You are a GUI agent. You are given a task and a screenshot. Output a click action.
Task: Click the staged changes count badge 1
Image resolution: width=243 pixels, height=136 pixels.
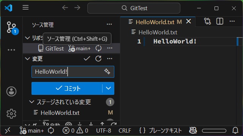(110, 102)
